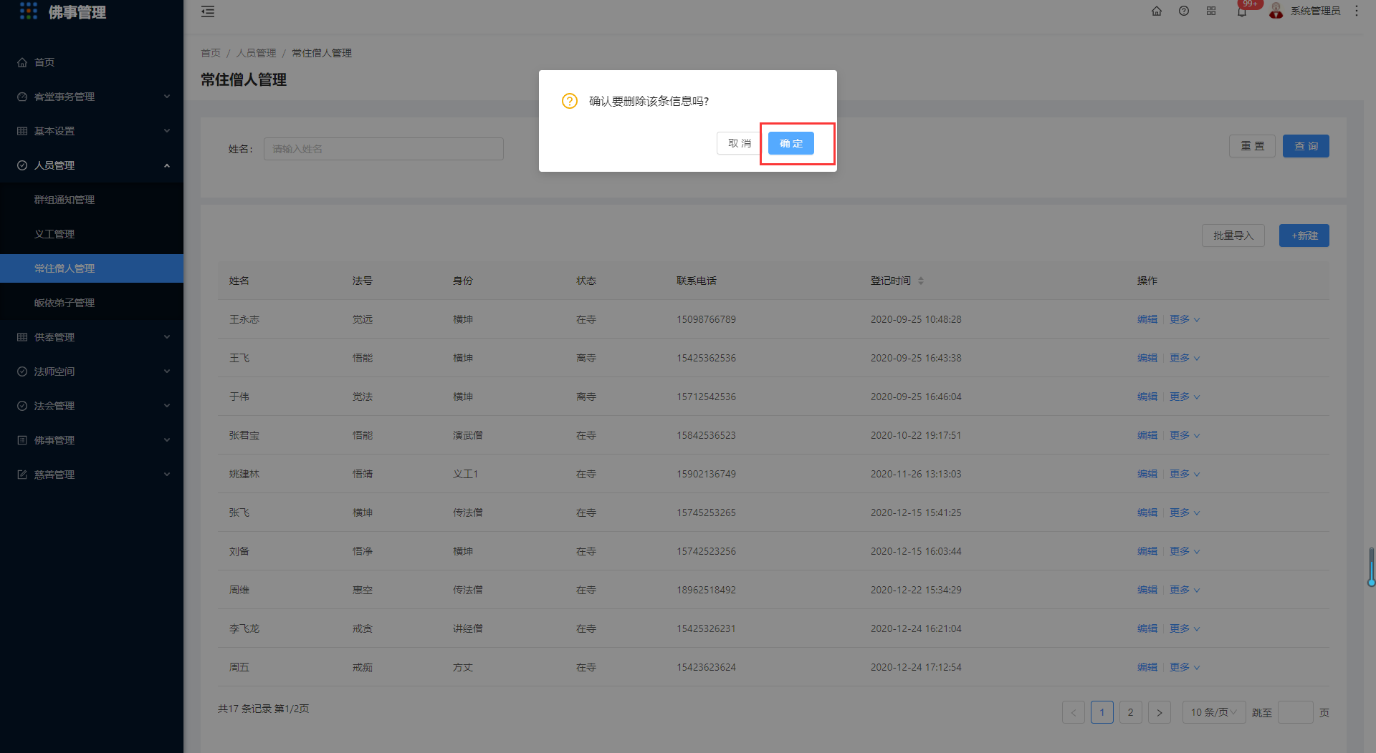Image resolution: width=1376 pixels, height=753 pixels.
Task: Click the 确定 confirm button in dialog
Action: pos(790,143)
